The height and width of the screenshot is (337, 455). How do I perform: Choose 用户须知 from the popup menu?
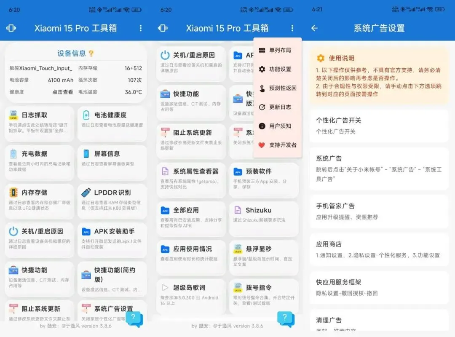[x=278, y=126]
